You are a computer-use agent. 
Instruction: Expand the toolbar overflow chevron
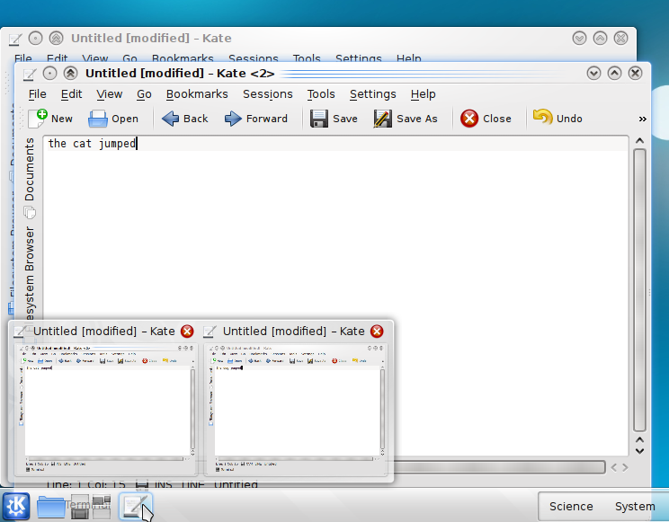643,119
